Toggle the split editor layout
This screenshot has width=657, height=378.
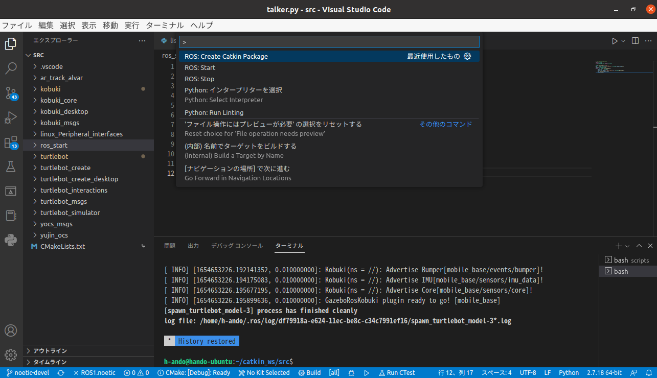[634, 41]
